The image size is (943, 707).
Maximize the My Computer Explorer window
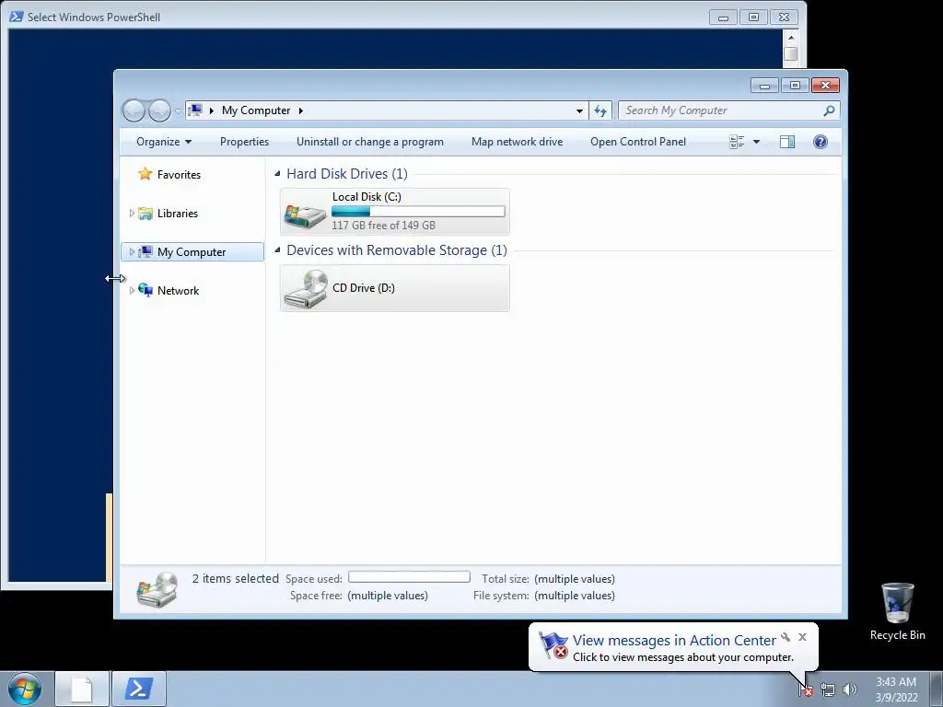[x=795, y=86]
